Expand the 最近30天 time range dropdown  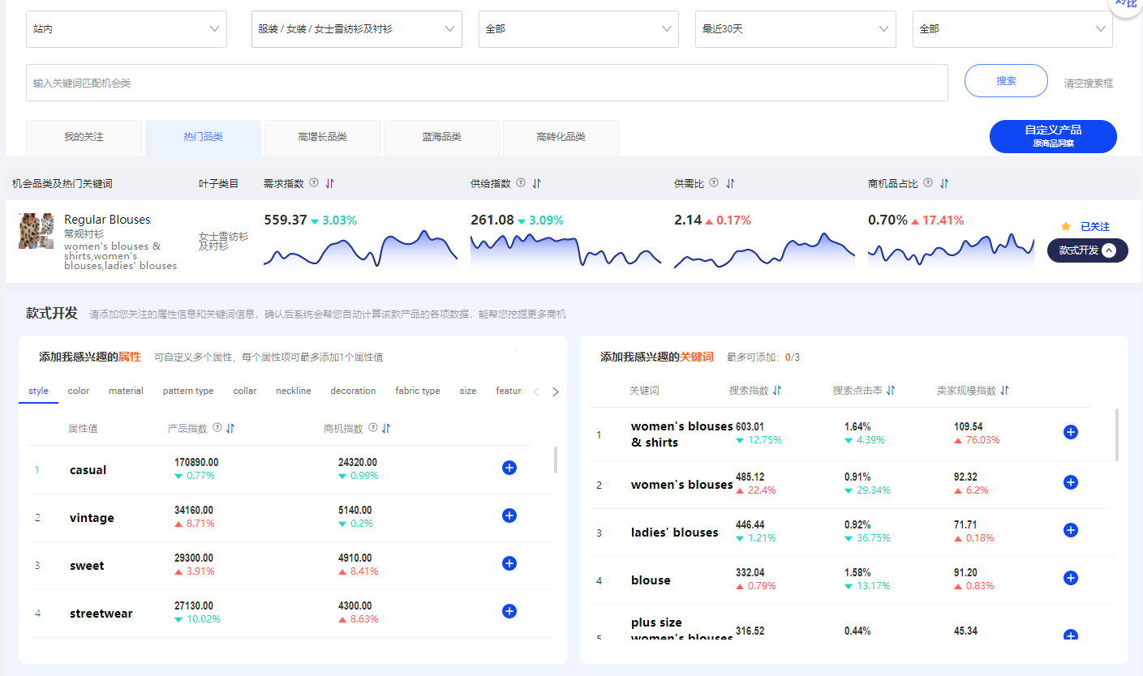click(795, 29)
